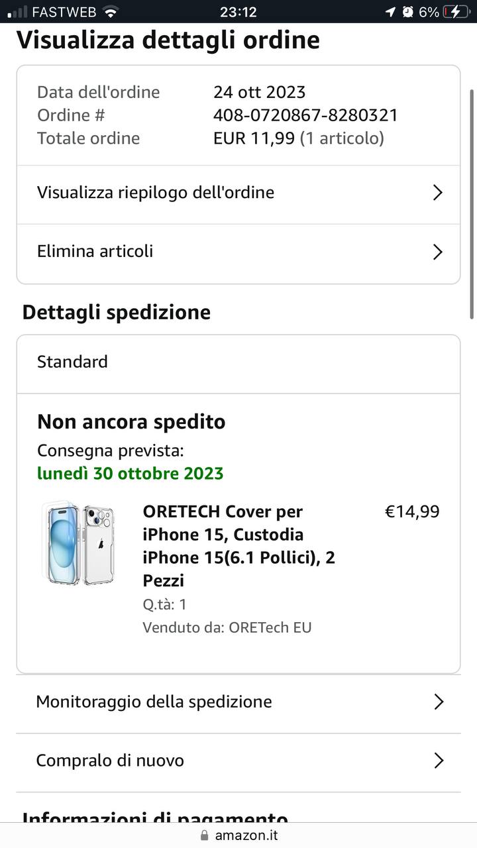Tap the location services arrow icon
The image size is (477, 848).
tap(390, 12)
